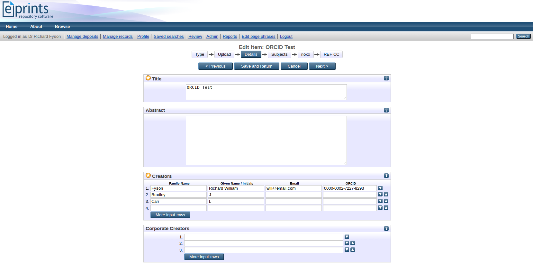Click the help icon in Title section

[386, 78]
